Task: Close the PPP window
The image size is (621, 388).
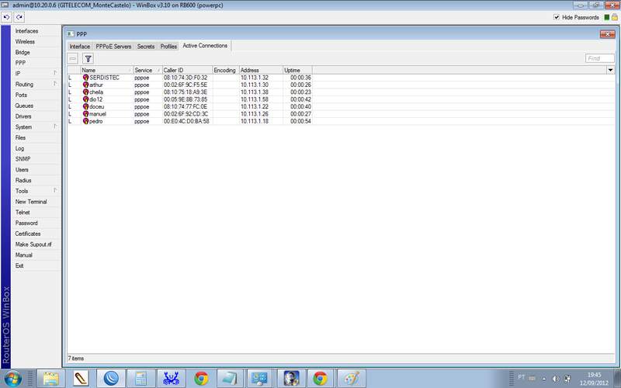Action: click(607, 34)
